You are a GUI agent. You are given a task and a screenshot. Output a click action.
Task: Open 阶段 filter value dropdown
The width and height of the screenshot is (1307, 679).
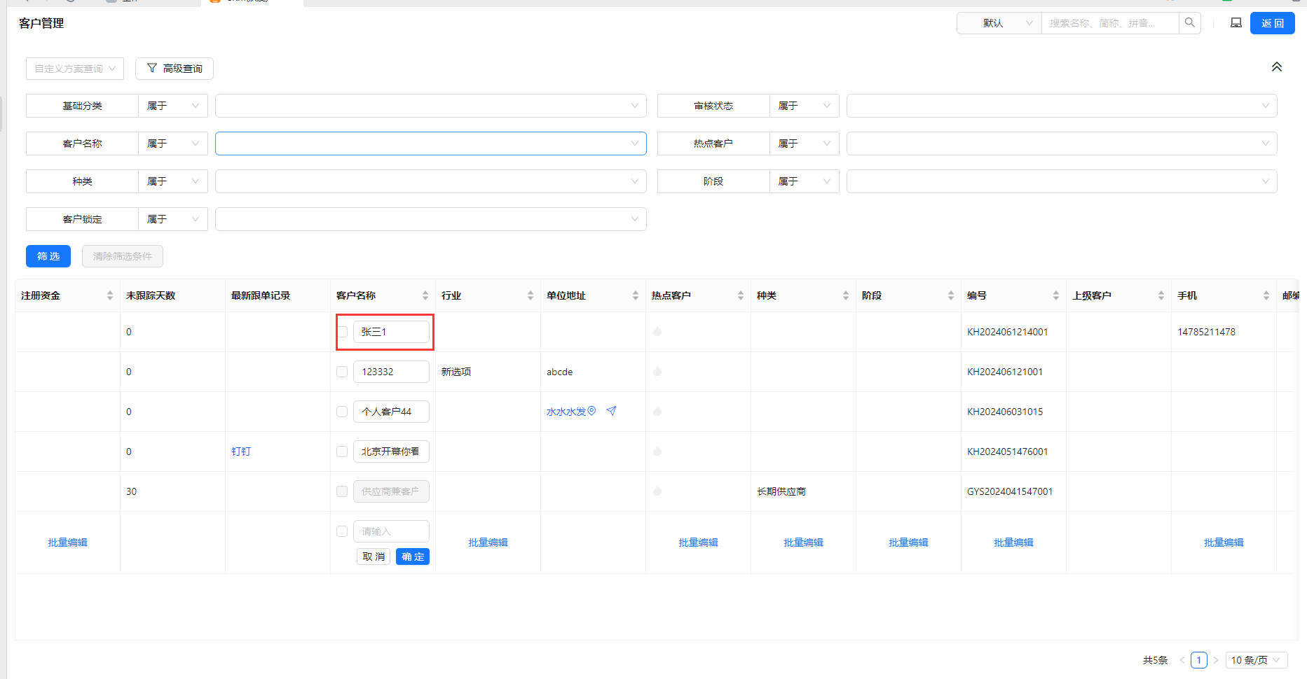point(1062,181)
